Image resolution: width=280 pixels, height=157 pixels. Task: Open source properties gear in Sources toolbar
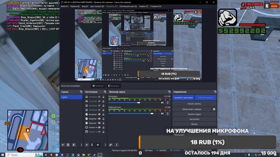coord(98,145)
